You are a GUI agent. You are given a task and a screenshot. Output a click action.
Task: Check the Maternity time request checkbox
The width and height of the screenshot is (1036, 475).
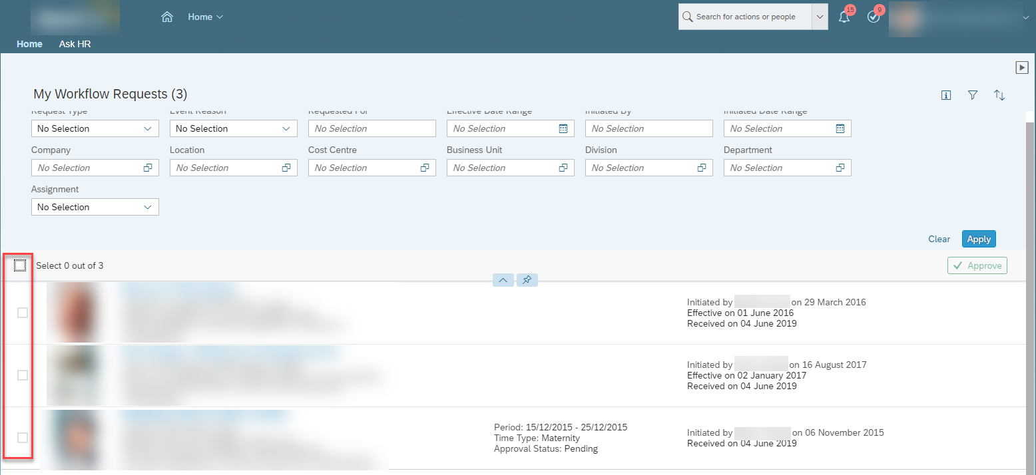coord(23,438)
